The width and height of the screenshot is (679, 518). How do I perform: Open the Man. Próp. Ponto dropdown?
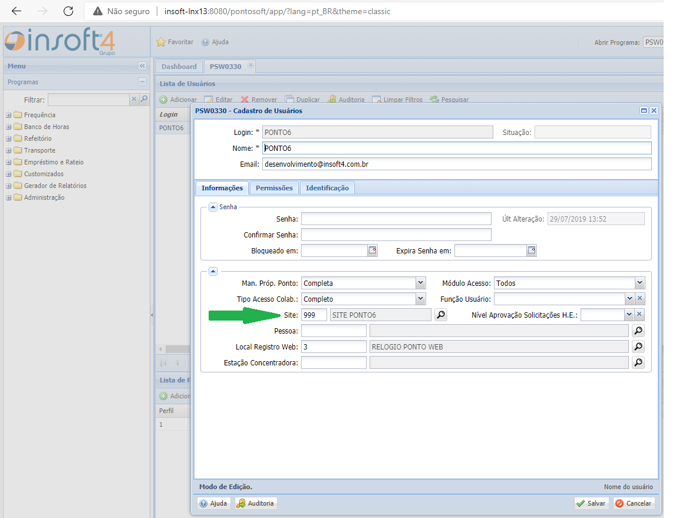420,283
